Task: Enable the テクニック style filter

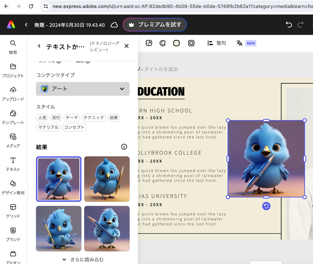Action: click(94, 117)
